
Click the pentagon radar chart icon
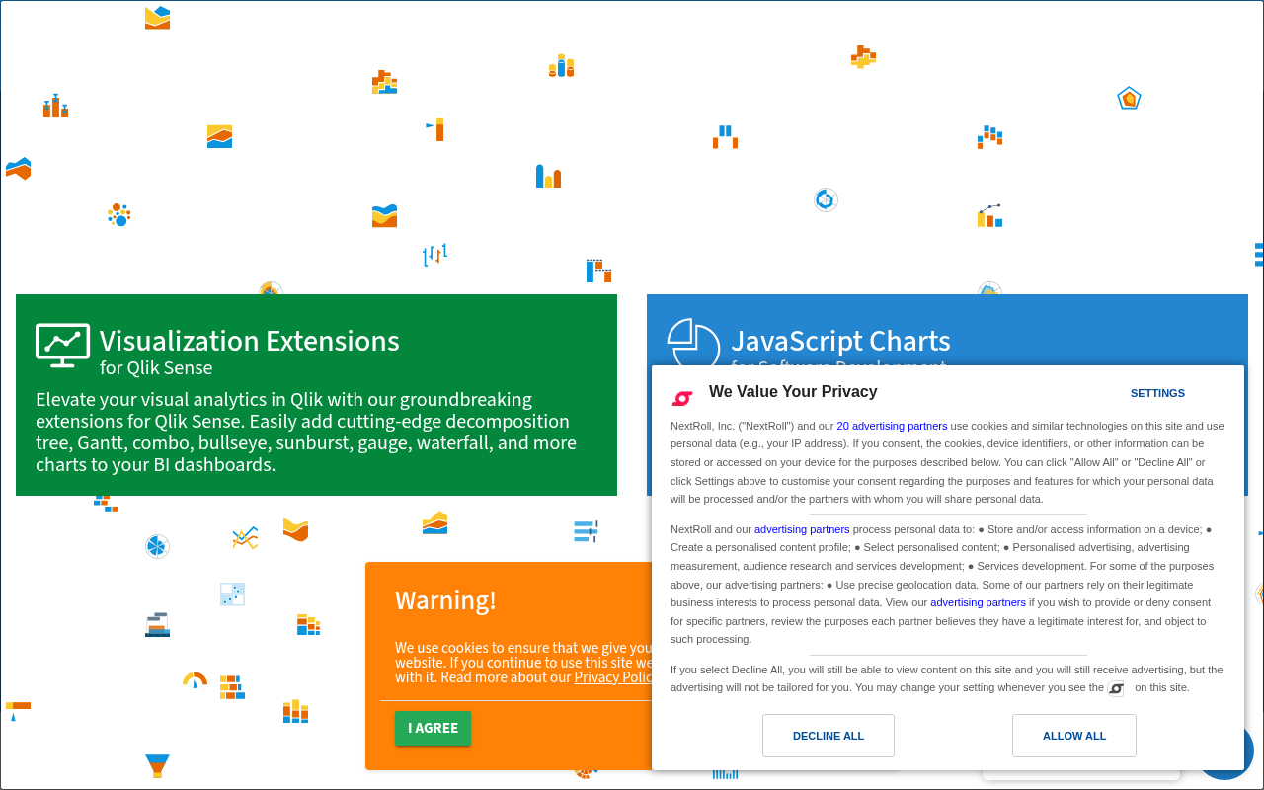point(1129,98)
